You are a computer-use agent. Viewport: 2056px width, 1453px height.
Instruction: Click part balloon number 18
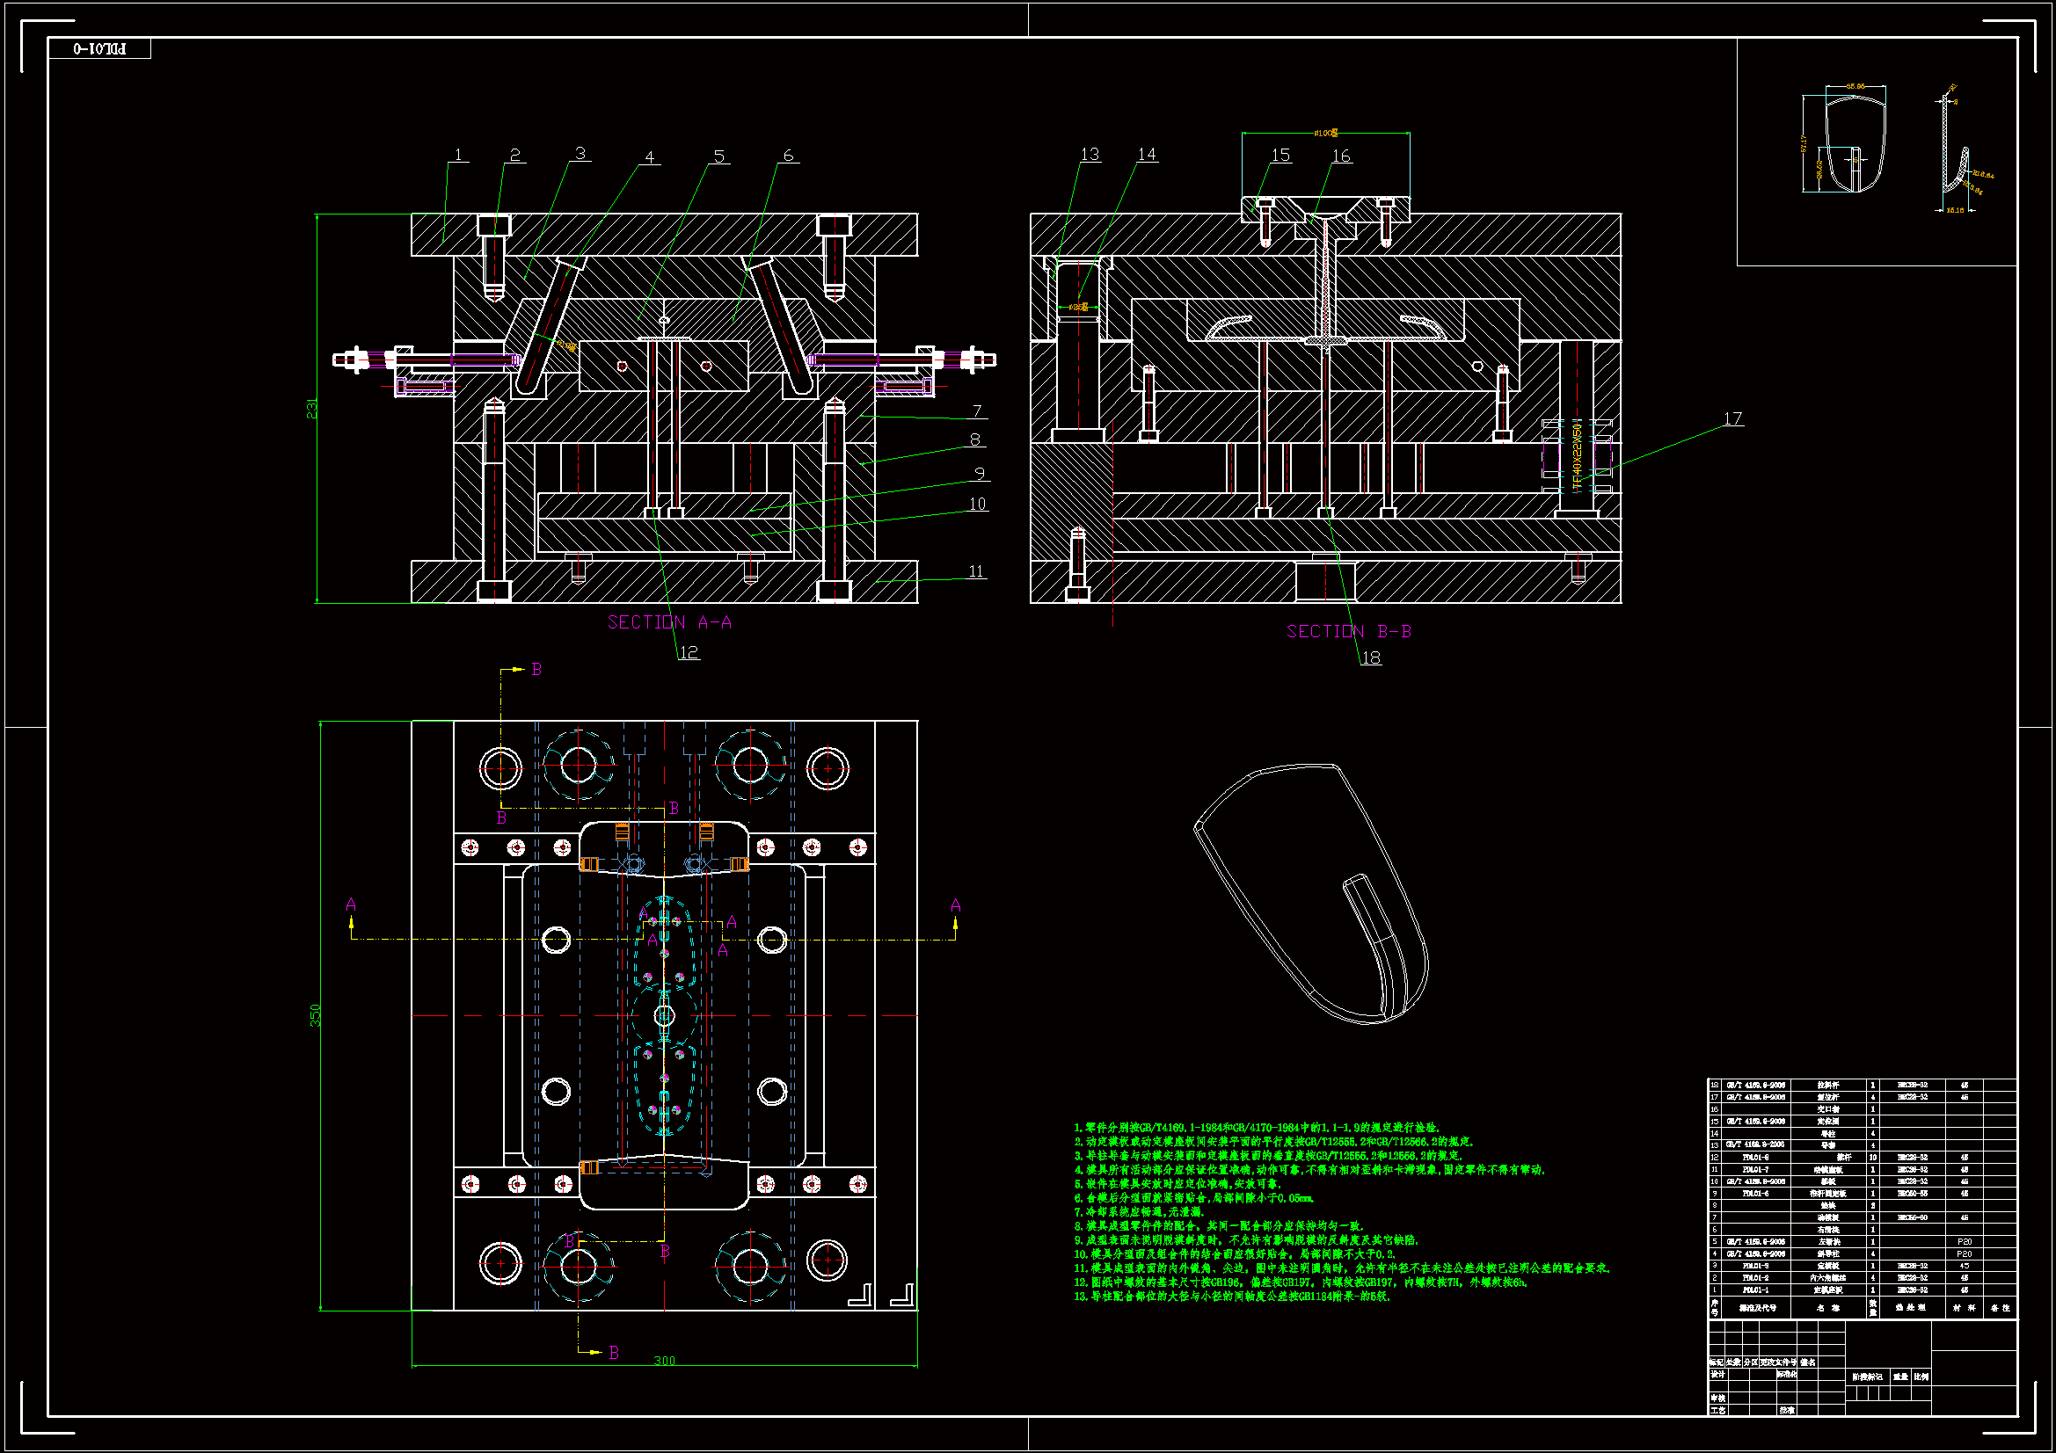pos(1371,657)
